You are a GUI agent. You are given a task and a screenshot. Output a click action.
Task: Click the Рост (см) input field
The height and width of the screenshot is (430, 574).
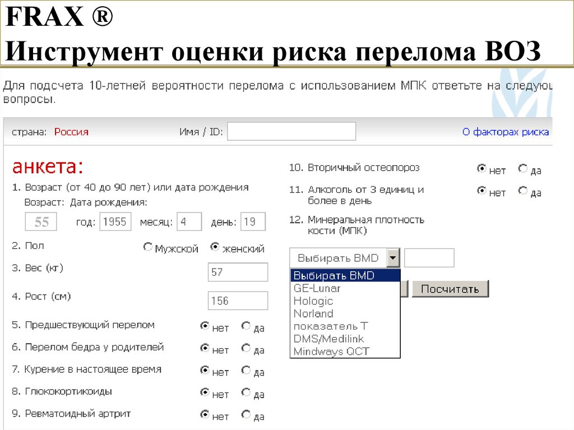pos(238,300)
